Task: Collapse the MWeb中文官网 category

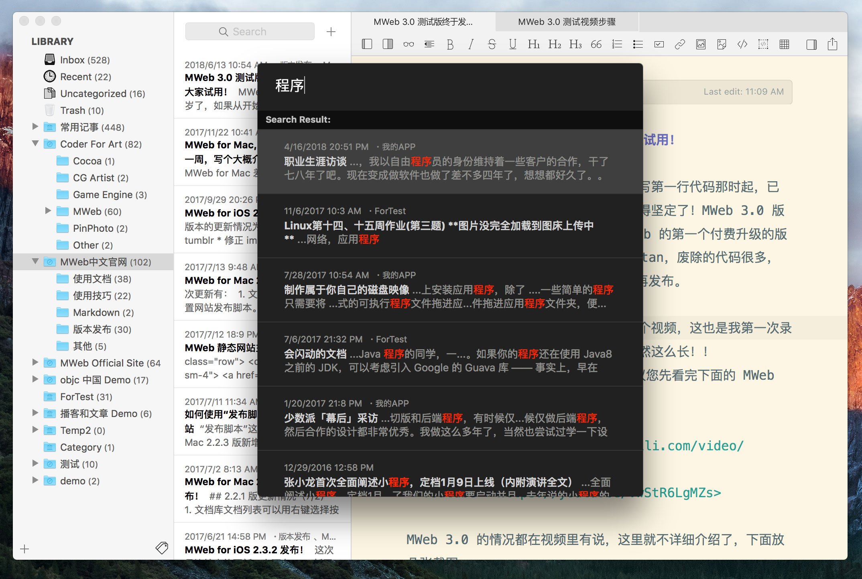Action: click(x=35, y=262)
